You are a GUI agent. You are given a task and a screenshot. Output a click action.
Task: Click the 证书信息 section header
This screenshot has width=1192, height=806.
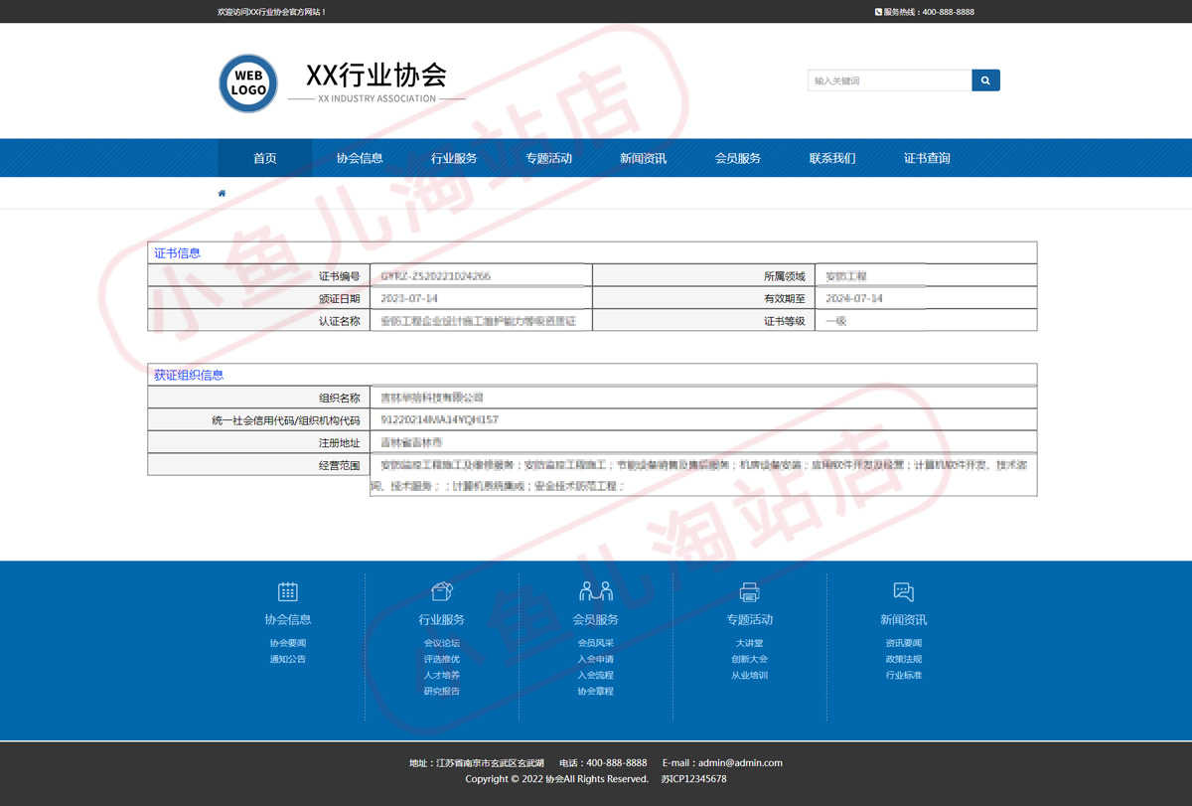[x=592, y=252]
